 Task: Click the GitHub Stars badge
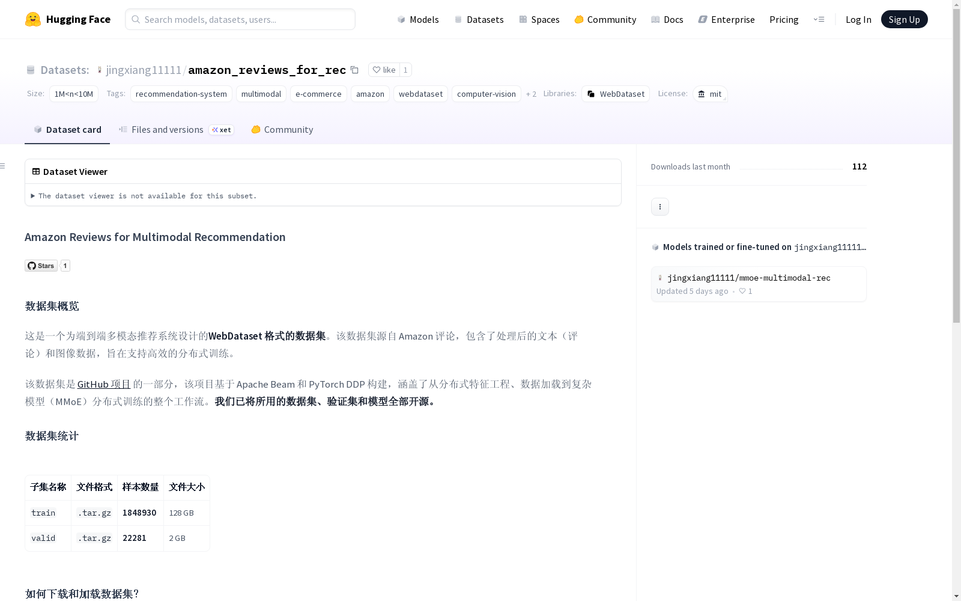click(x=41, y=266)
